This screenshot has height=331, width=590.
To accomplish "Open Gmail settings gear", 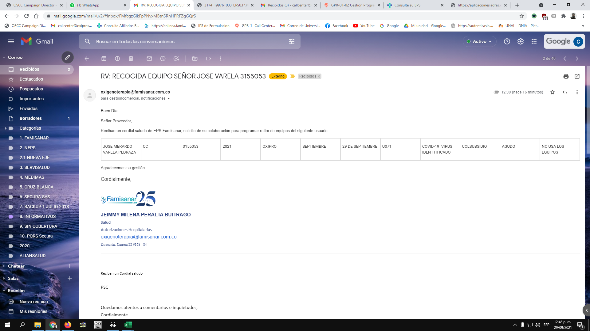I will (521, 41).
